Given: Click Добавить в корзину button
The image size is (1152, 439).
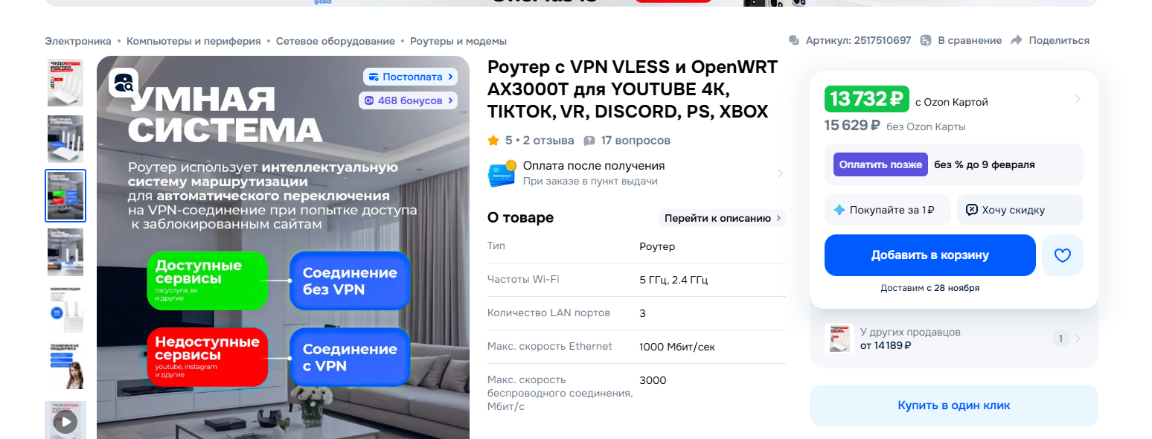Looking at the screenshot, I should click(930, 255).
